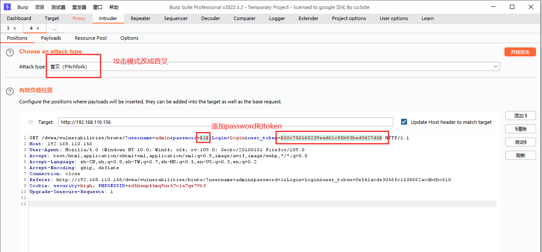Open help icon for payload positions section
The width and height of the screenshot is (542, 252).
point(10,91)
